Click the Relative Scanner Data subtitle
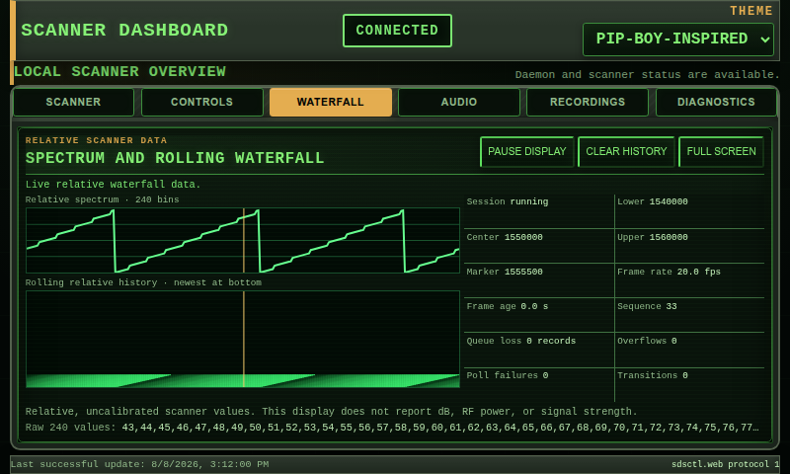Image resolution: width=790 pixels, height=474 pixels. click(96, 140)
